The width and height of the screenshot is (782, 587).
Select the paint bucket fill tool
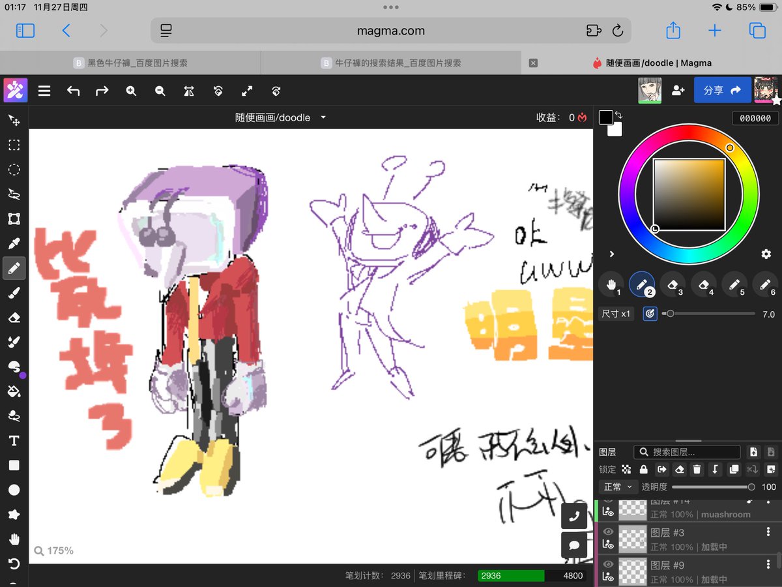coord(14,391)
